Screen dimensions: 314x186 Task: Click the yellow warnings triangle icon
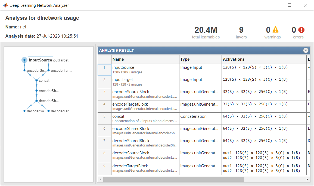[276, 30]
